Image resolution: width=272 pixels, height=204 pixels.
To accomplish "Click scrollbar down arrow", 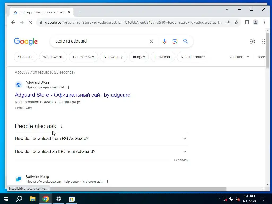I will (x=267, y=184).
